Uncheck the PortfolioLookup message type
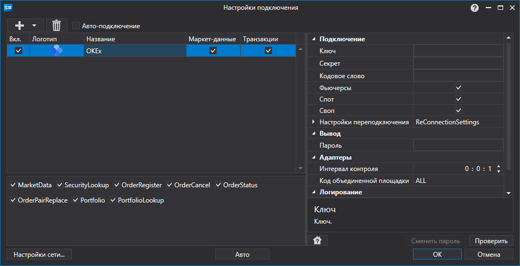The height and width of the screenshot is (266, 520). [113, 200]
